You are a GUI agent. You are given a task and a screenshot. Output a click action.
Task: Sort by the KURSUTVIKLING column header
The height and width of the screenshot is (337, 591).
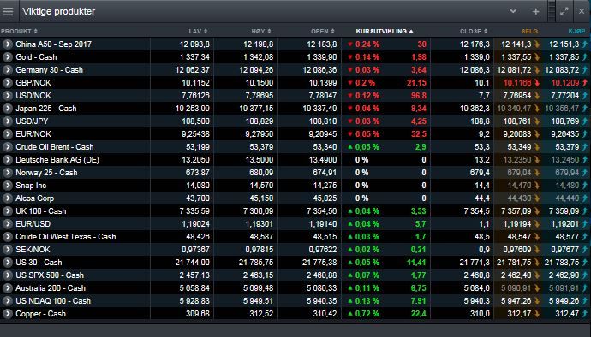384,32
